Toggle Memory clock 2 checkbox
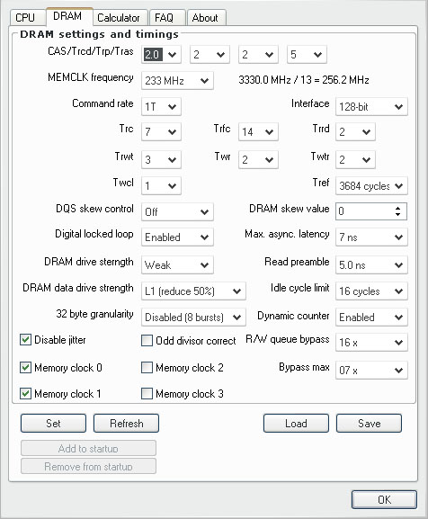 [147, 367]
